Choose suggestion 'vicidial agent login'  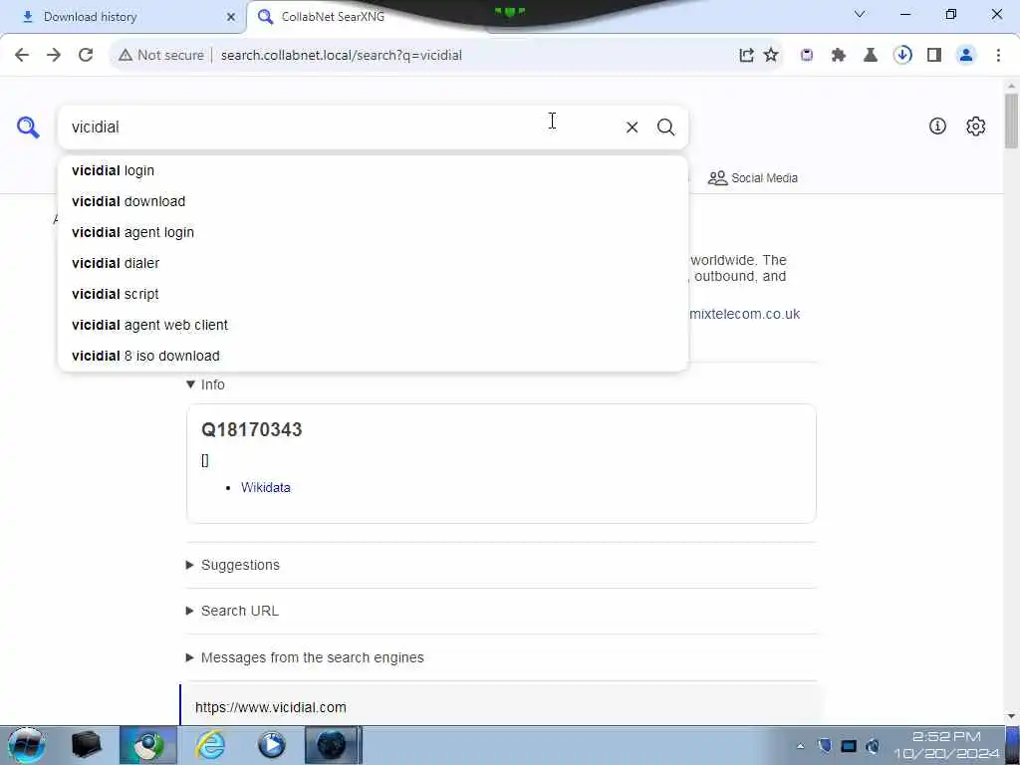373,232
